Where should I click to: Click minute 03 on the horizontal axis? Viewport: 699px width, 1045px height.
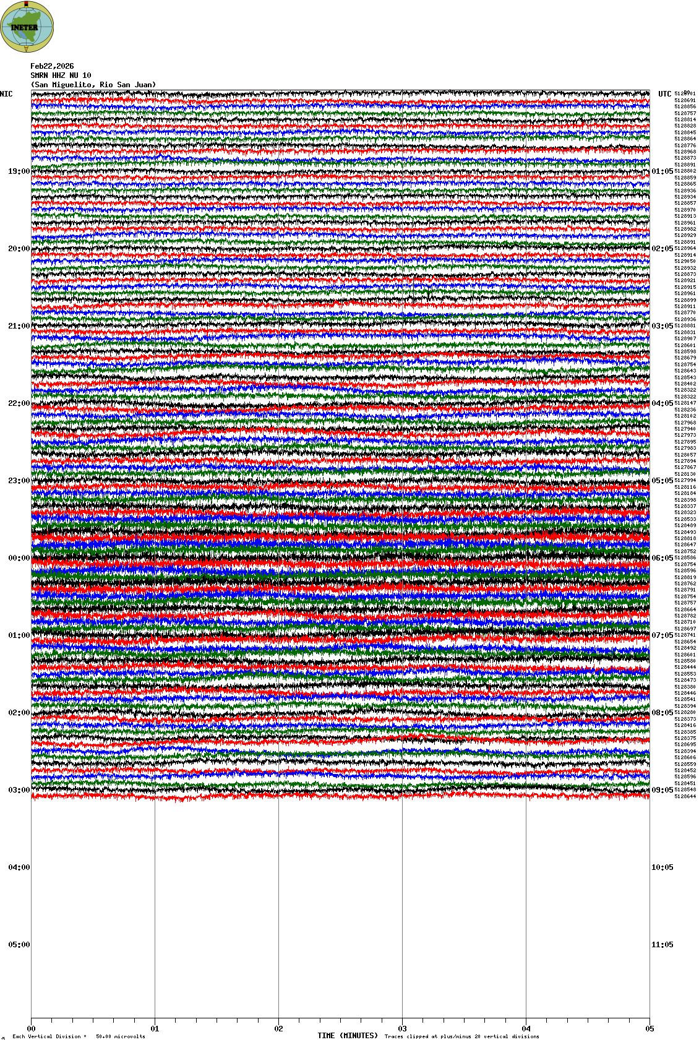pyautogui.click(x=402, y=1029)
